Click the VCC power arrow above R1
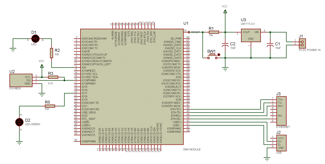The height and width of the screenshot is (164, 325). [225, 11]
